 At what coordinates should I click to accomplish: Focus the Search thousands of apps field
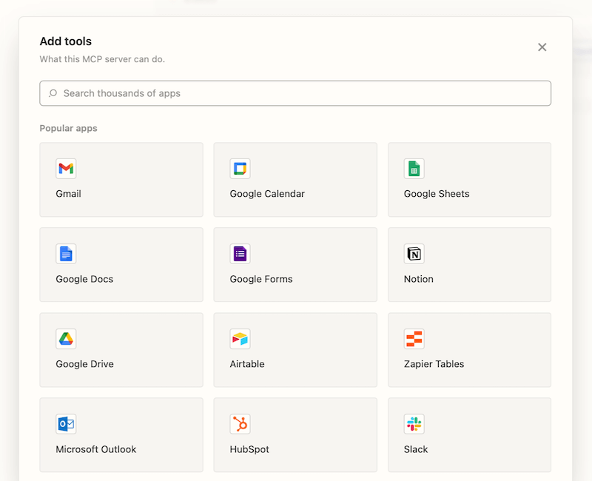tap(296, 93)
